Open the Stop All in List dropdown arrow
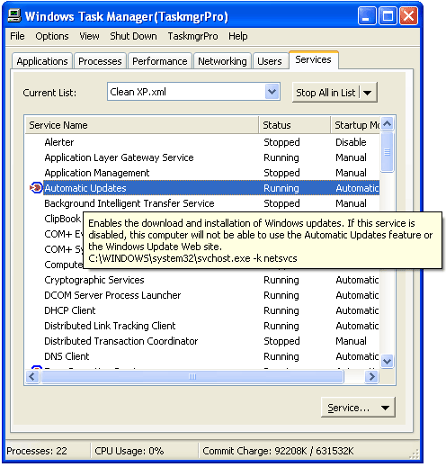Image resolution: width=446 pixels, height=467 pixels. pyautogui.click(x=368, y=93)
